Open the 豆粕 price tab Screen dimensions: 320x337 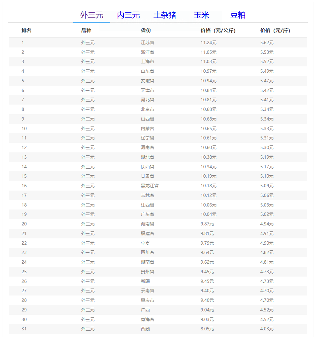click(x=238, y=15)
